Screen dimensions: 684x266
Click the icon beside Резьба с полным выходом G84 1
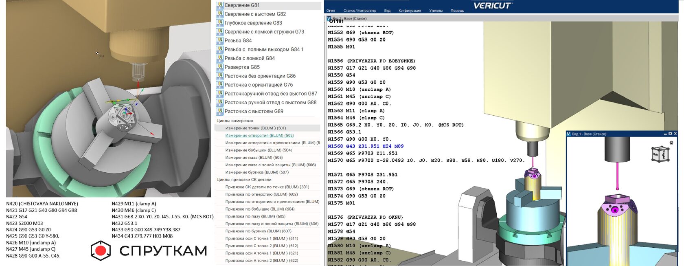tap(220, 50)
